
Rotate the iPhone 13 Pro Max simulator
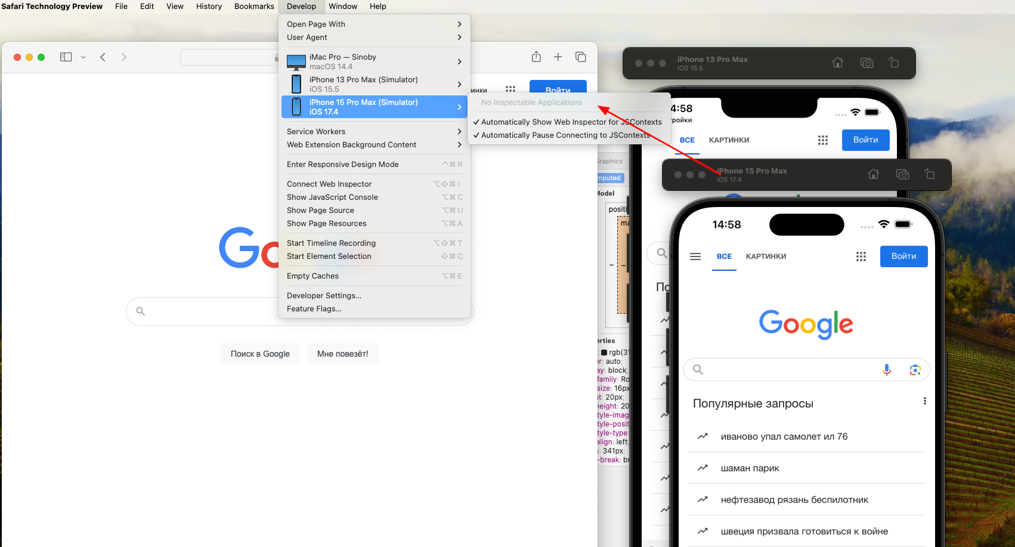(893, 63)
